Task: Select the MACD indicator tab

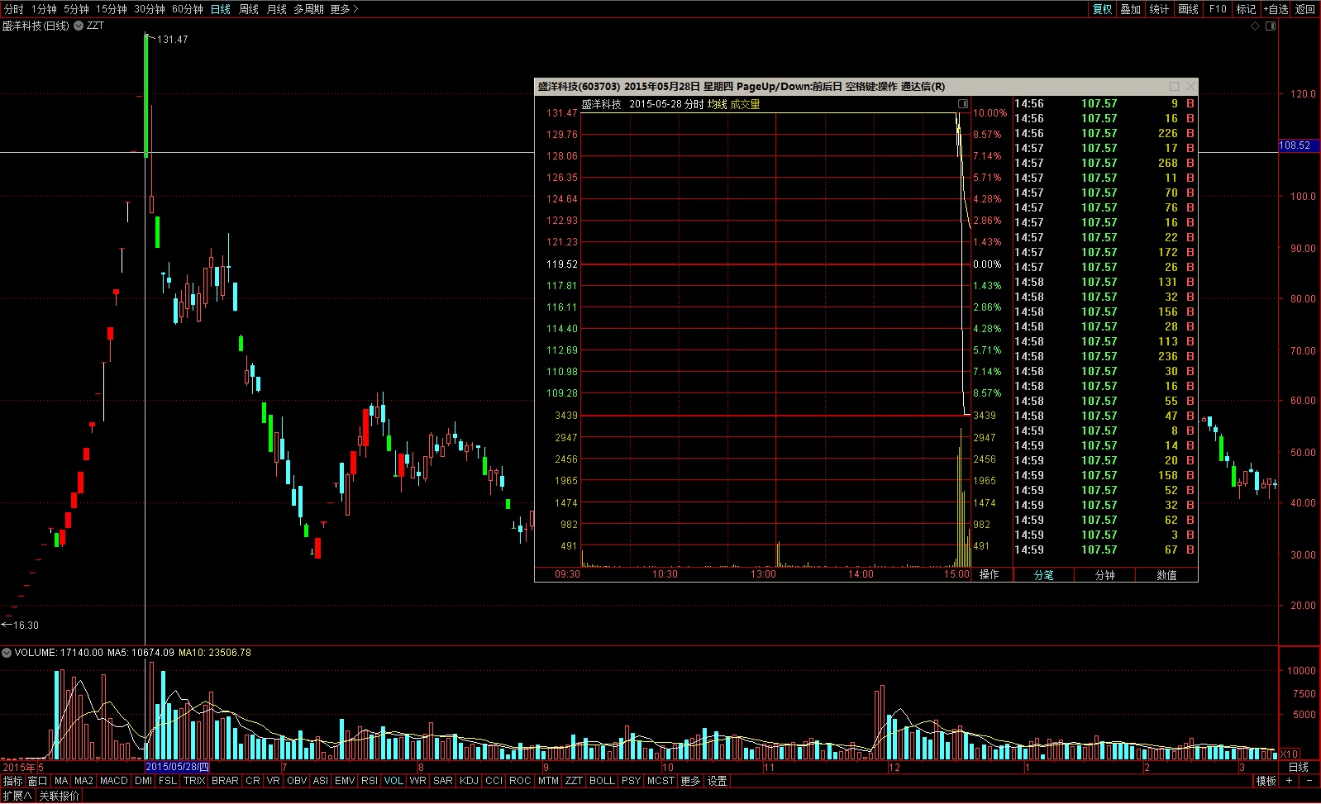Action: [113, 781]
